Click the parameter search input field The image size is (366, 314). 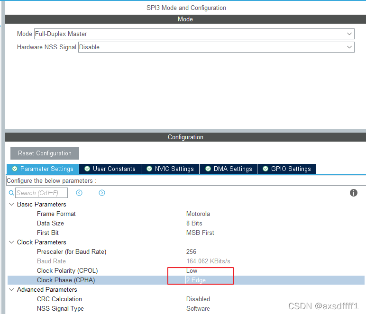click(x=42, y=193)
